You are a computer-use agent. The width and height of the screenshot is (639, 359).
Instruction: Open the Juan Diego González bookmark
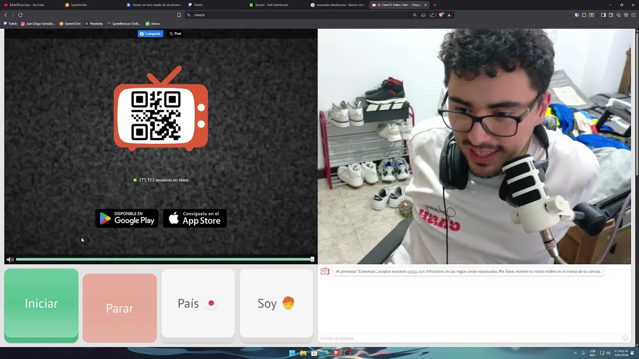click(38, 23)
